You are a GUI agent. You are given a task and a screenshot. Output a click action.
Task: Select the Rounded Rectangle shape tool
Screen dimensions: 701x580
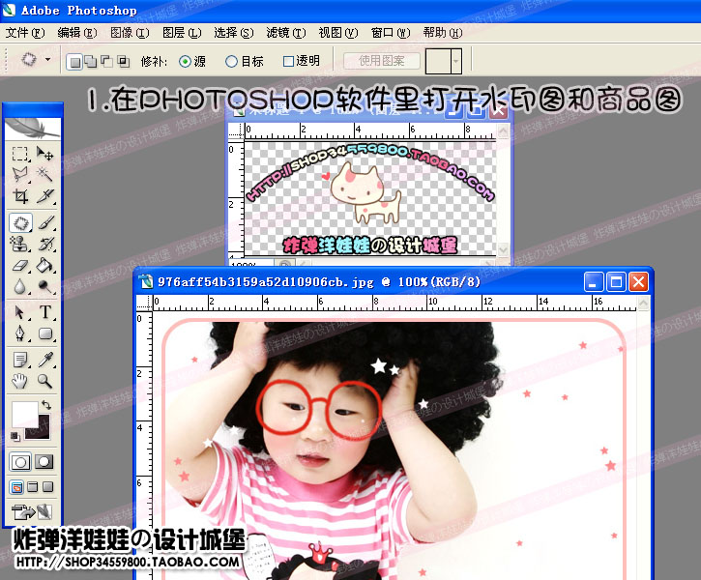coord(45,333)
